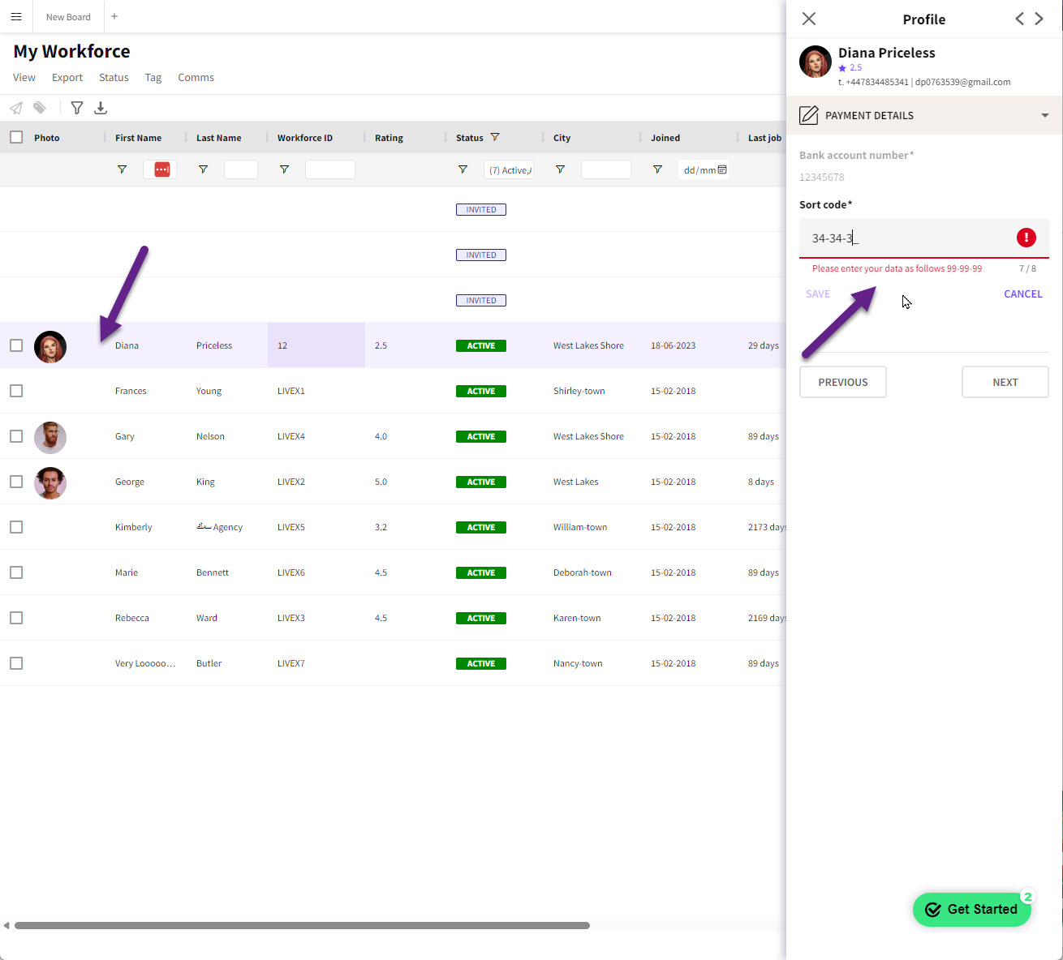This screenshot has width=1063, height=960.
Task: Open the Comms menu
Action: tap(196, 78)
